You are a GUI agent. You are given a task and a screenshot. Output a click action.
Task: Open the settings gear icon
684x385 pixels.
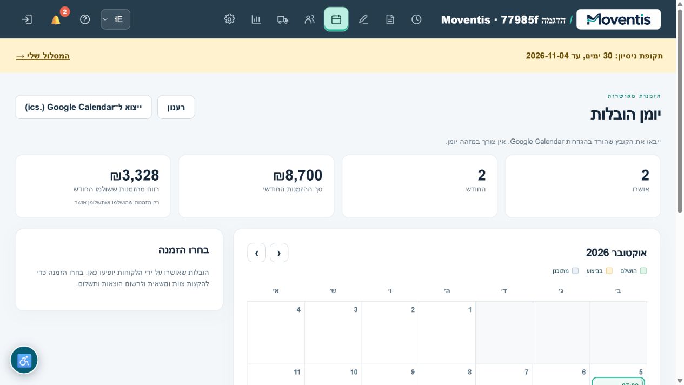click(229, 19)
